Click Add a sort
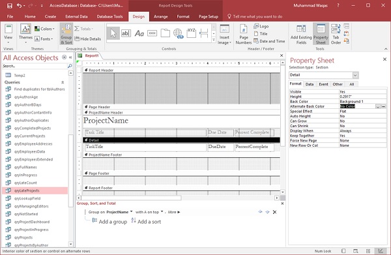The width and height of the screenshot is (391, 255). point(146,221)
